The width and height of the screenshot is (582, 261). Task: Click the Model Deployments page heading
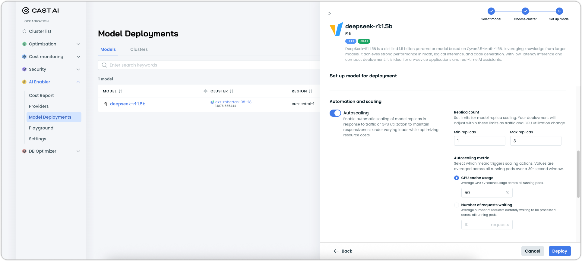click(x=138, y=34)
